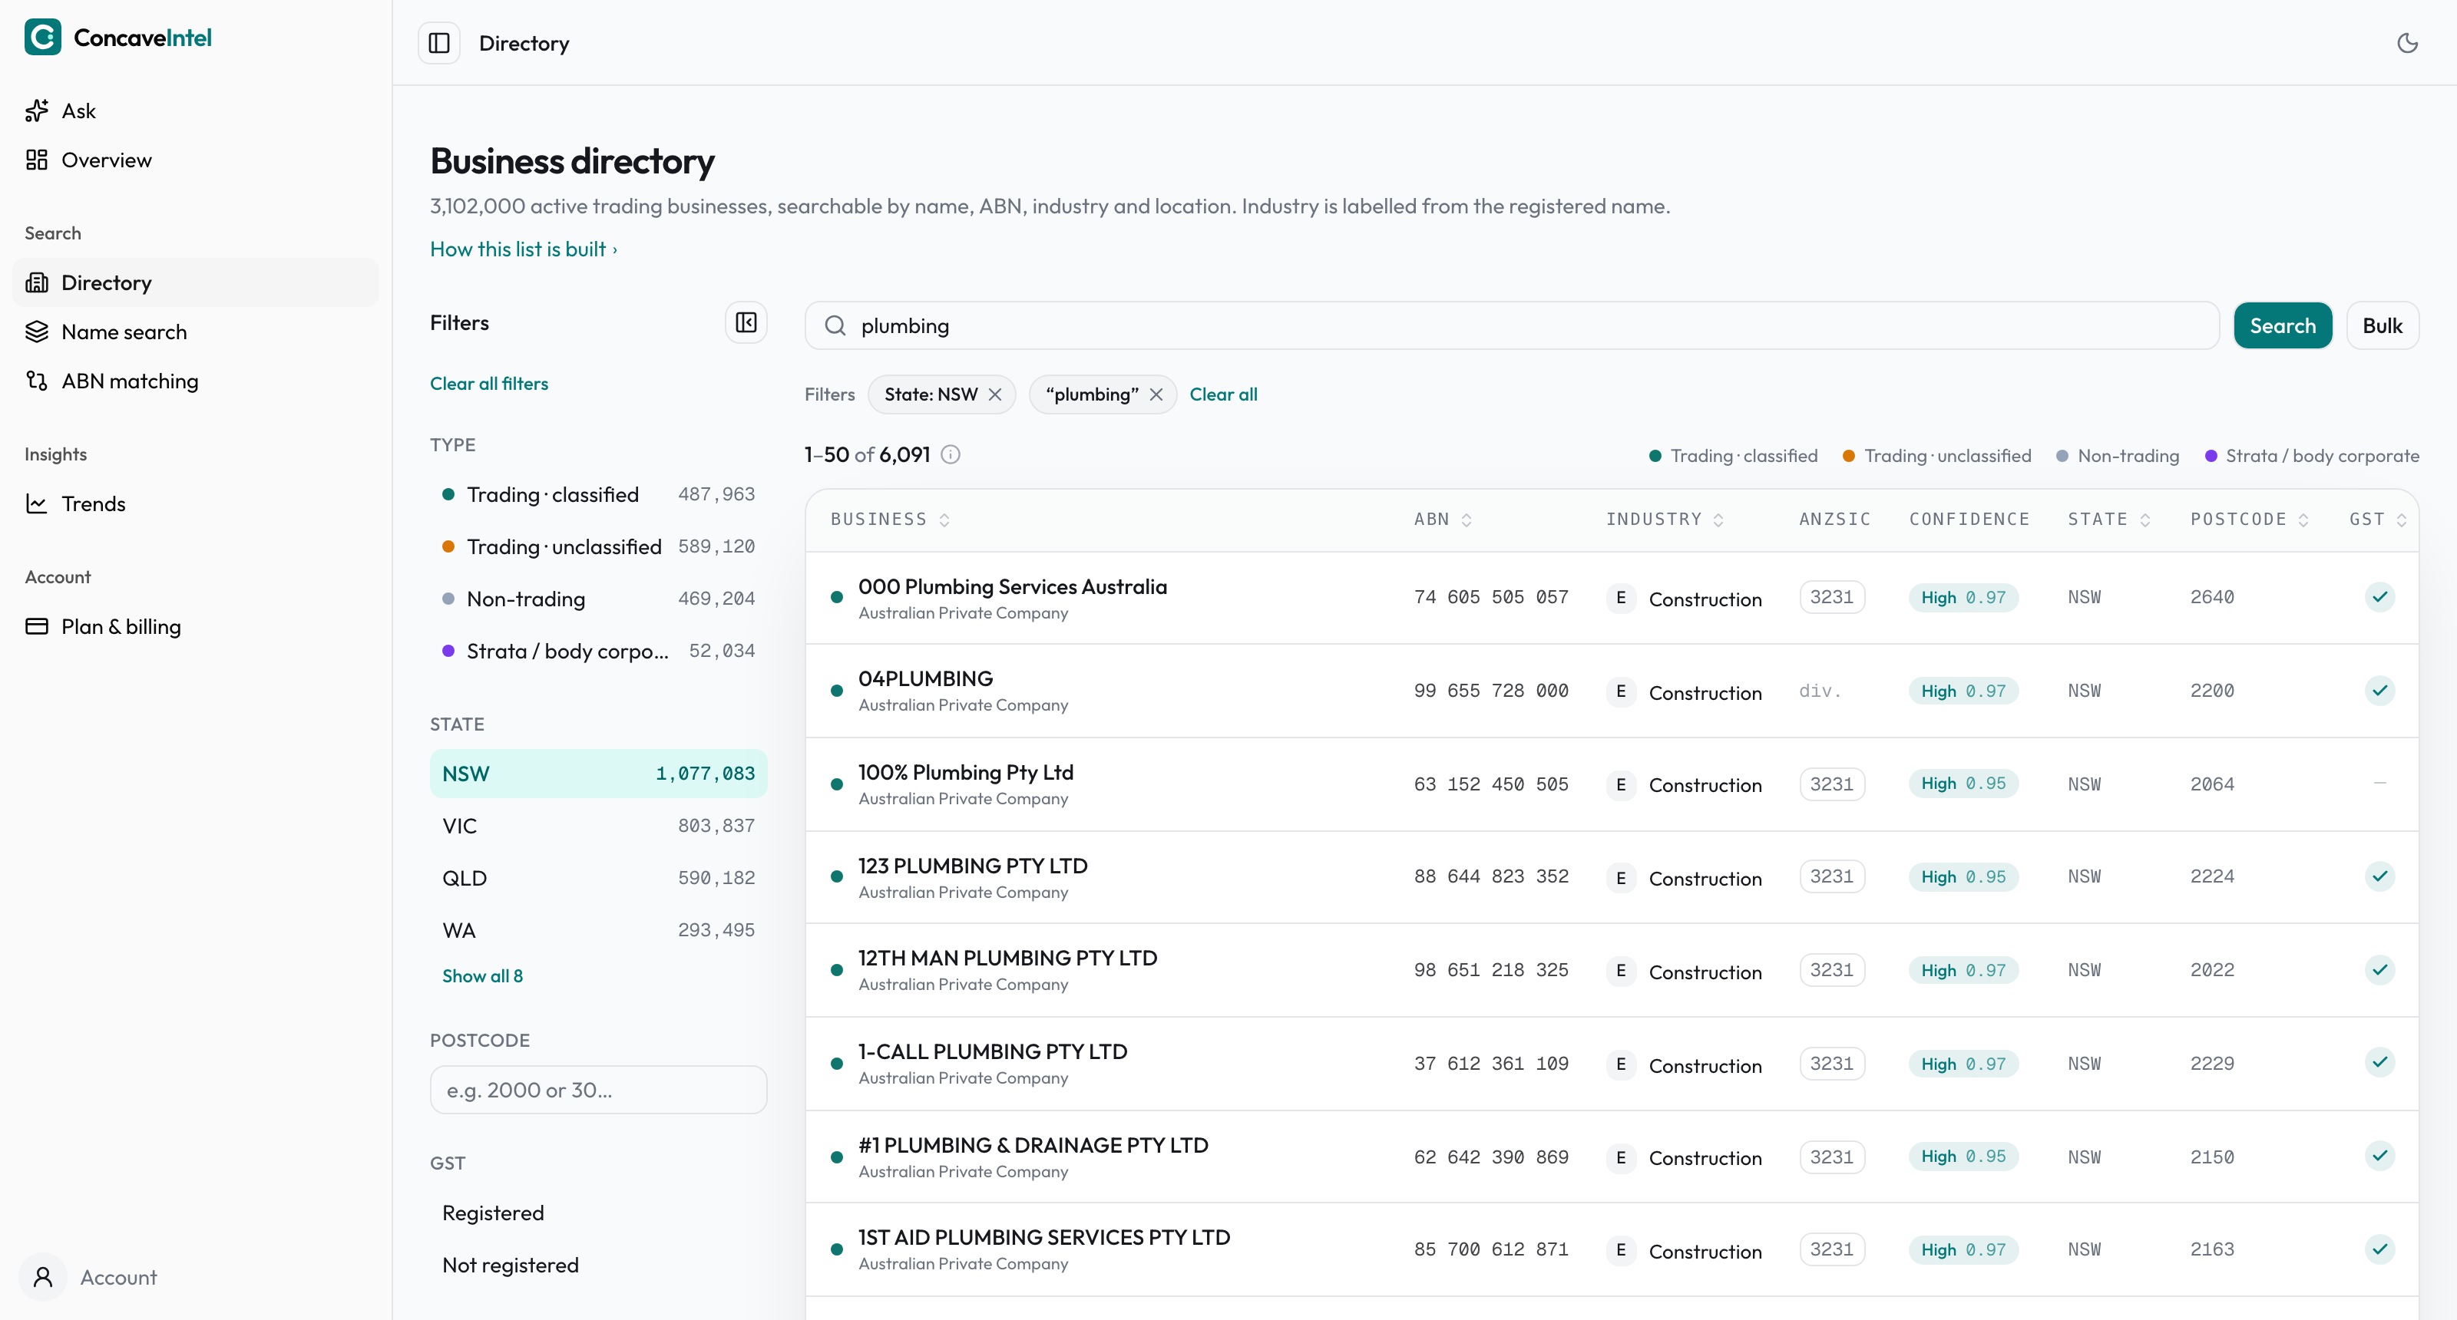Viewport: 2457px width, 1320px height.
Task: Switch to dark mode moon icon
Action: click(x=2407, y=43)
